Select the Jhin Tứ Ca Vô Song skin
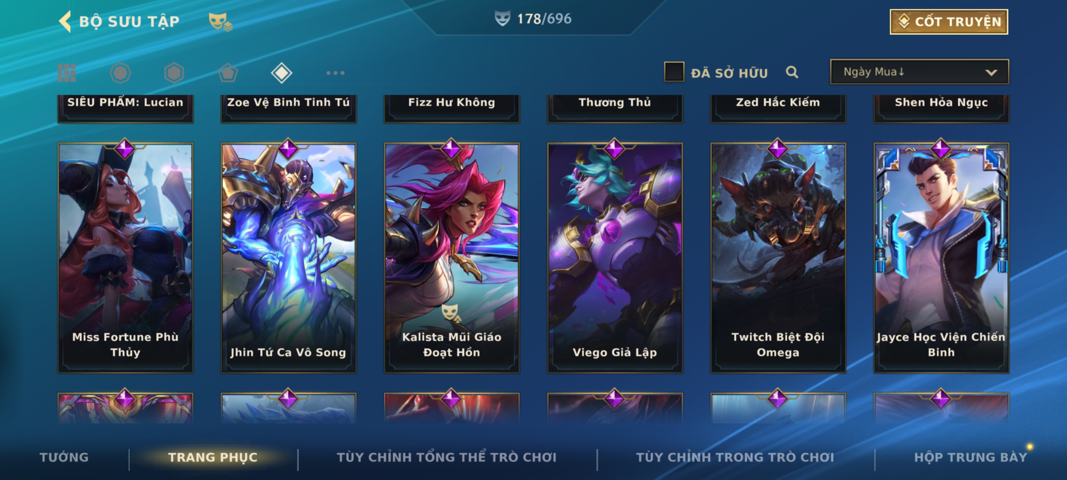The image size is (1067, 480). (x=288, y=258)
